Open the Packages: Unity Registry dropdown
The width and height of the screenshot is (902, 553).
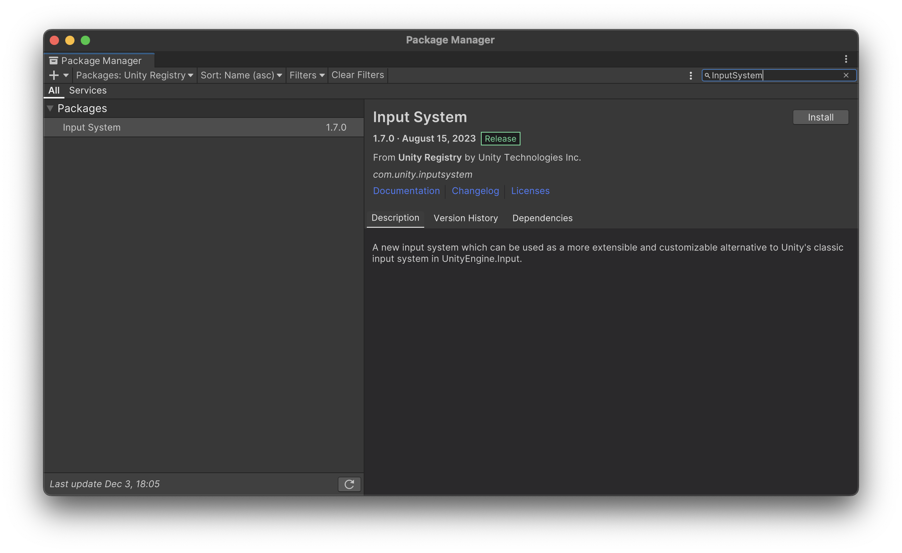(x=134, y=75)
